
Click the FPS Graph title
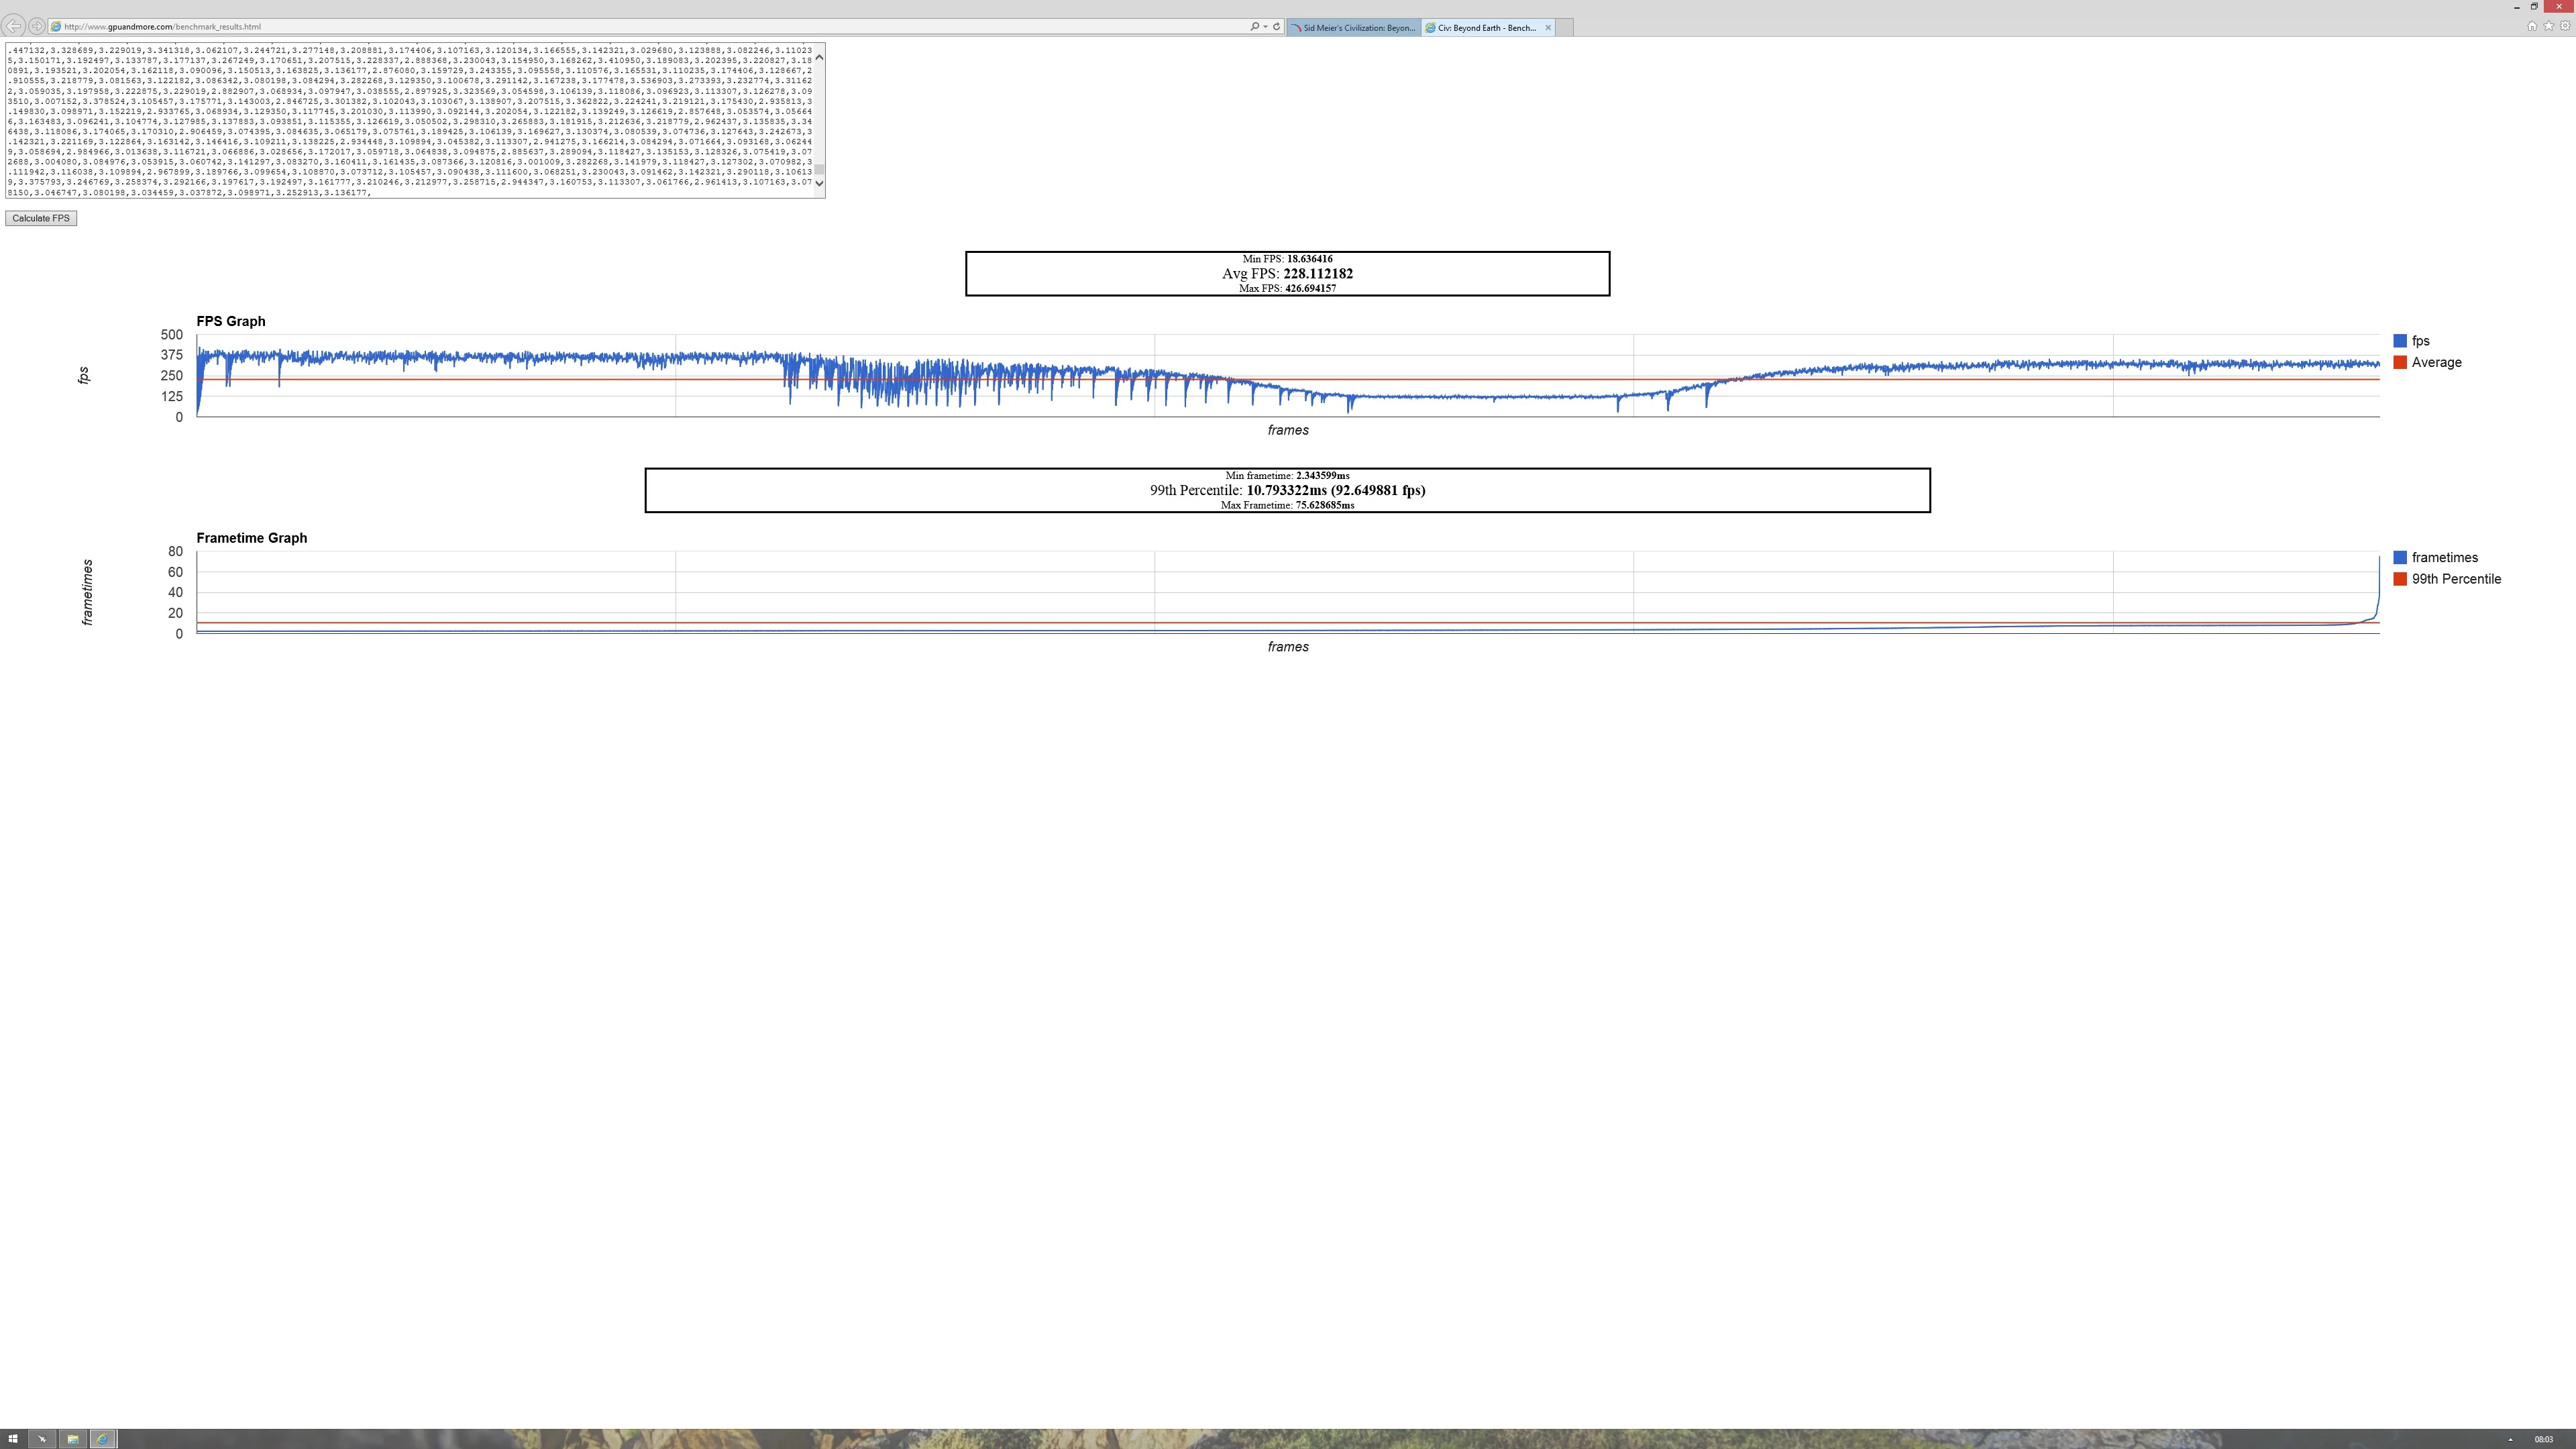(x=231, y=321)
